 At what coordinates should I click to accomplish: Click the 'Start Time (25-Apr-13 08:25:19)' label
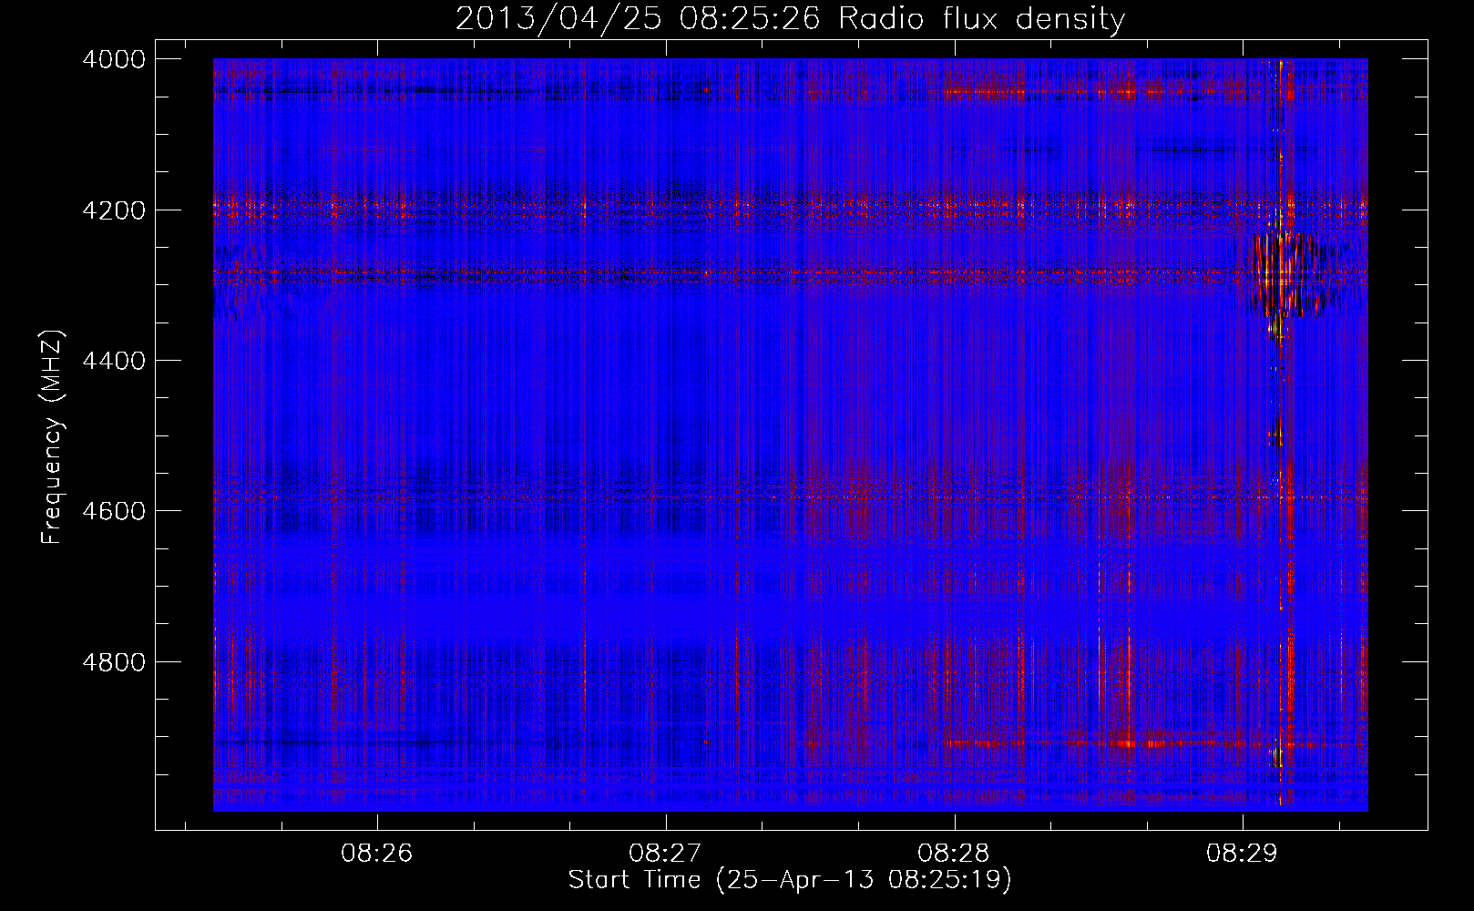tap(790, 879)
